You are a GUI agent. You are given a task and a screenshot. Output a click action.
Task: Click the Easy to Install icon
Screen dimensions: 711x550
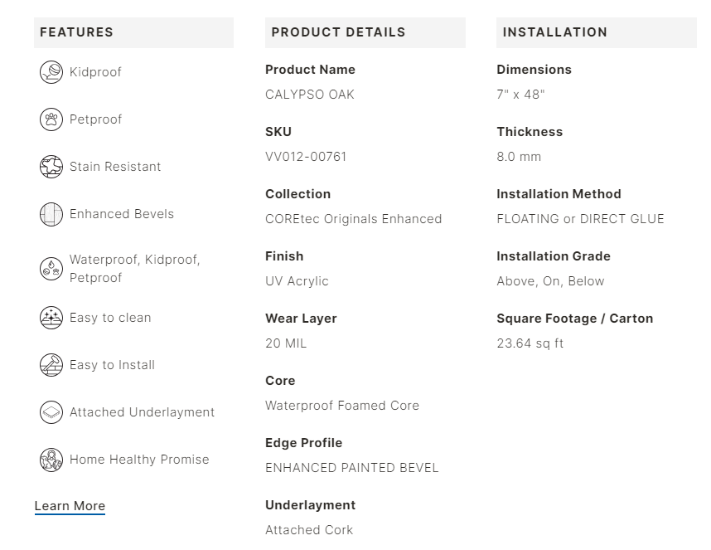51,365
